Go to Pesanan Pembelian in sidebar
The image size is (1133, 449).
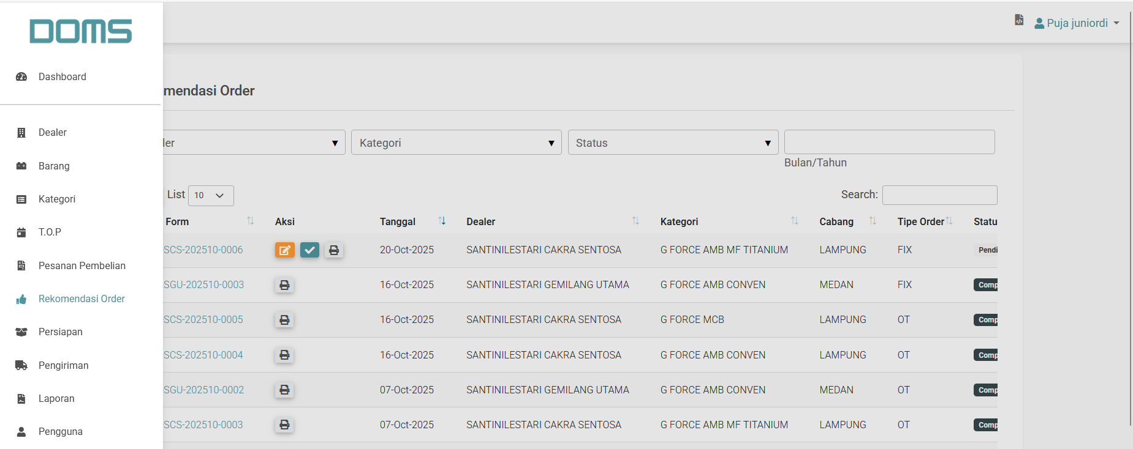81,265
